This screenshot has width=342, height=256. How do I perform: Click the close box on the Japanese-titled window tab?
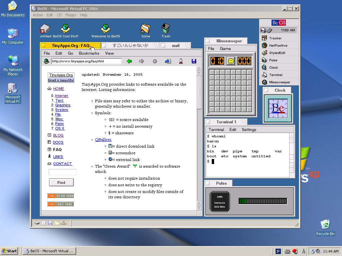click(x=104, y=46)
